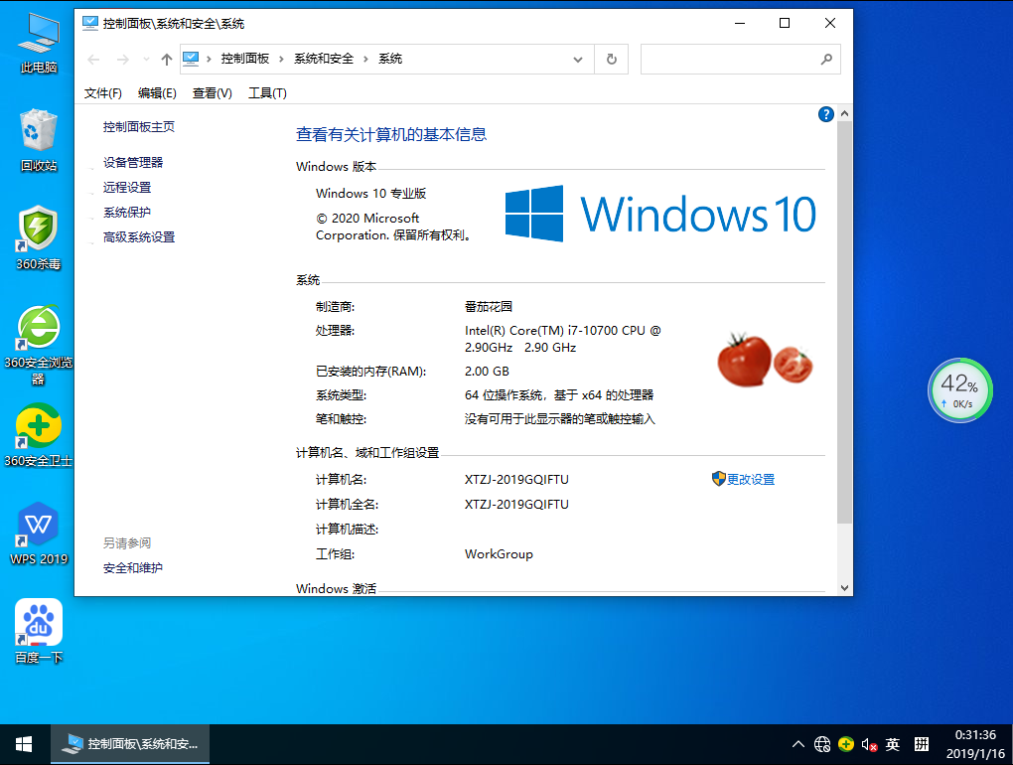Refresh the control panel address bar
The image size is (1013, 765).
612,59
